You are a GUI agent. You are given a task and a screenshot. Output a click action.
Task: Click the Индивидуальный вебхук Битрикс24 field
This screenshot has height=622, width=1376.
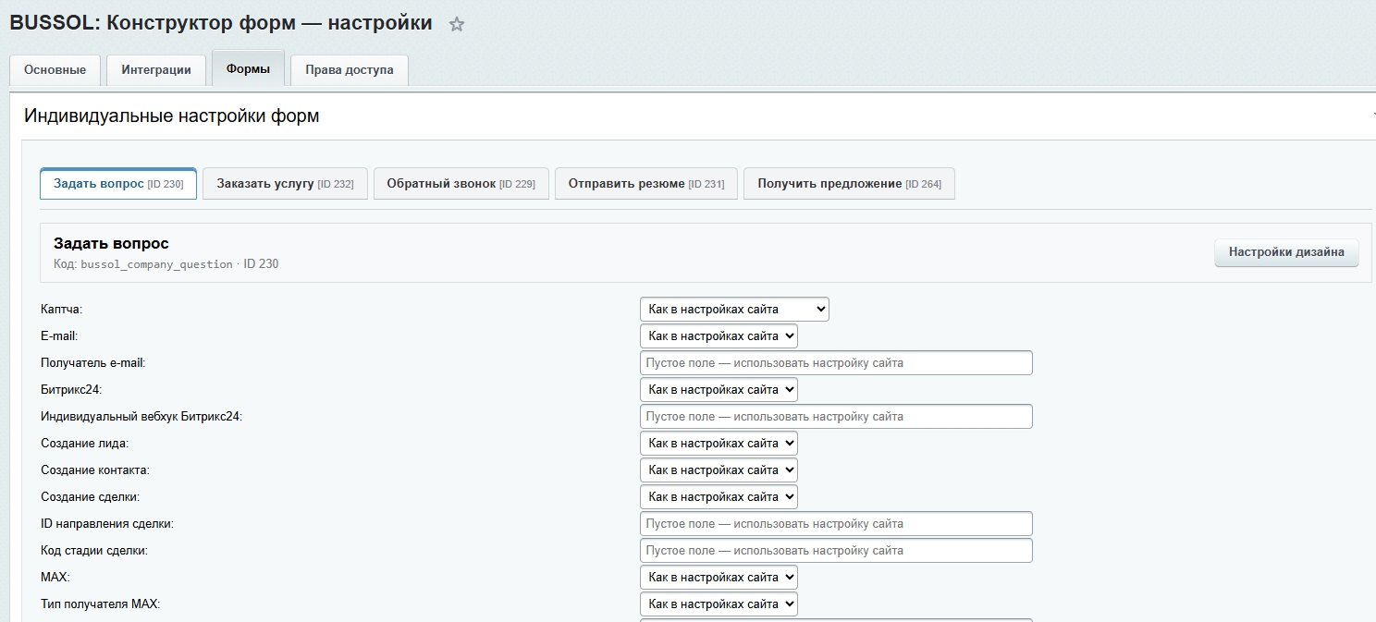pos(836,417)
